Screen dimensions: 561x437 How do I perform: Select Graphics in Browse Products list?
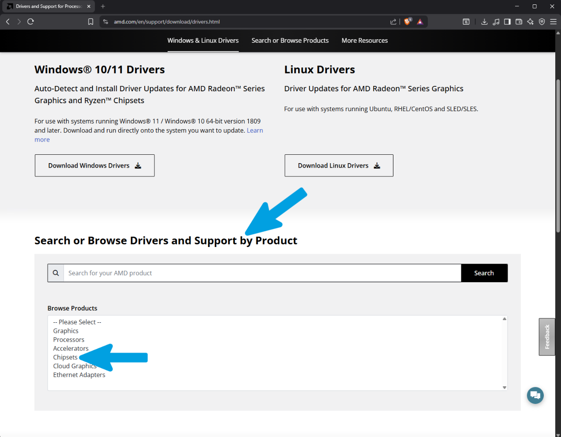pos(66,331)
